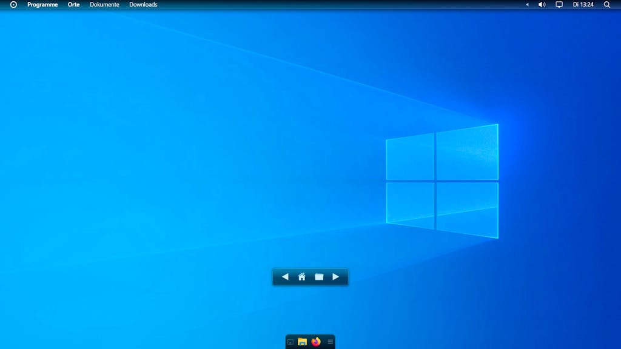Viewport: 621px width, 349px height.
Task: Launch Firefox from the dock
Action: click(x=315, y=342)
